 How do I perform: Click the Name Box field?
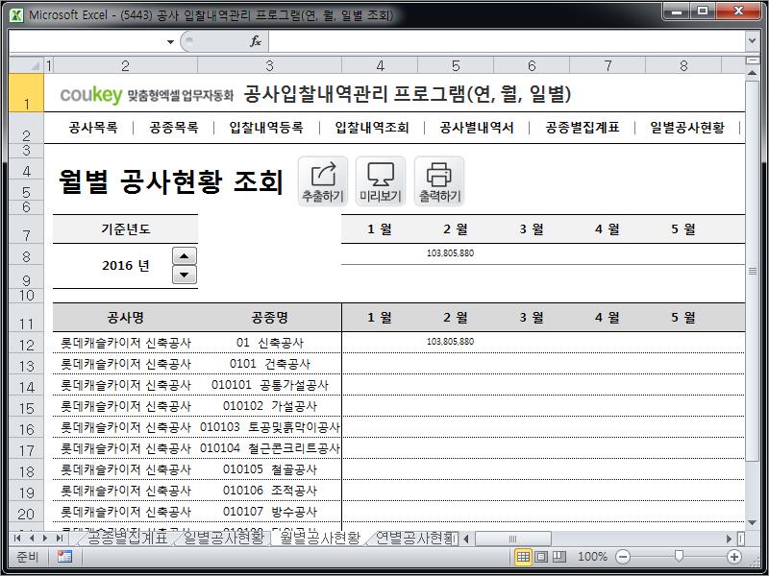(x=87, y=41)
